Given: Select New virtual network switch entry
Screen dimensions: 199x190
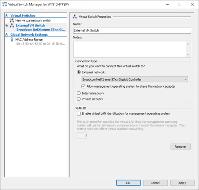Looking at the screenshot, I should point(33,20).
